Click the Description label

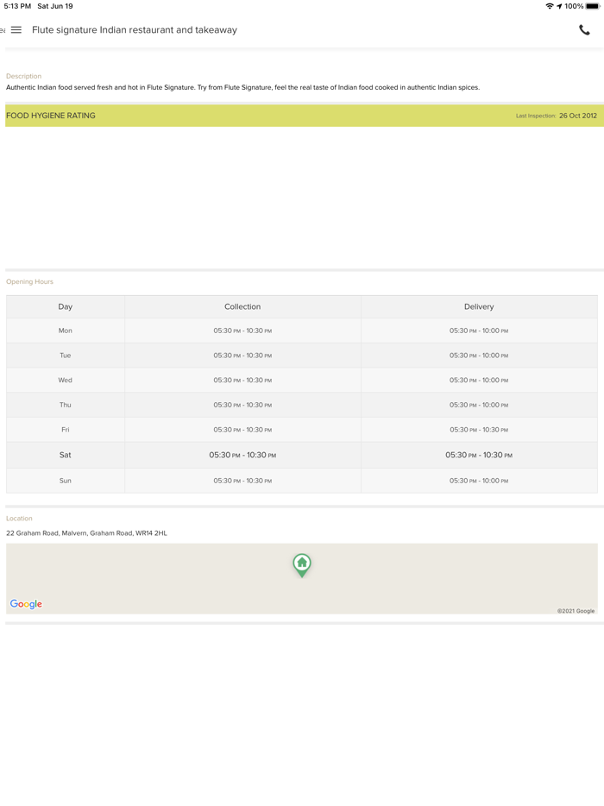23,76
